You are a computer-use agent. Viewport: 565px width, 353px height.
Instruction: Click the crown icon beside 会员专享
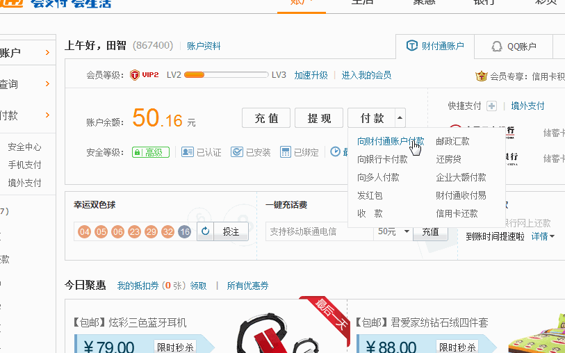pyautogui.click(x=481, y=76)
